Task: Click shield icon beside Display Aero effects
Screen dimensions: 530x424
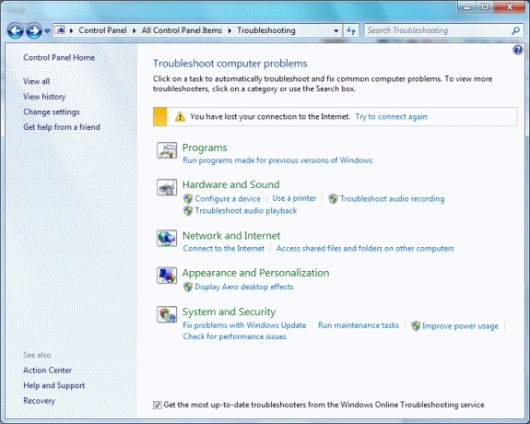Action: [188, 287]
